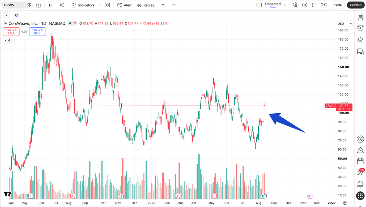Screen dimensions: 366x207
Task: Open the layout setup grid icon
Action: (108, 5)
